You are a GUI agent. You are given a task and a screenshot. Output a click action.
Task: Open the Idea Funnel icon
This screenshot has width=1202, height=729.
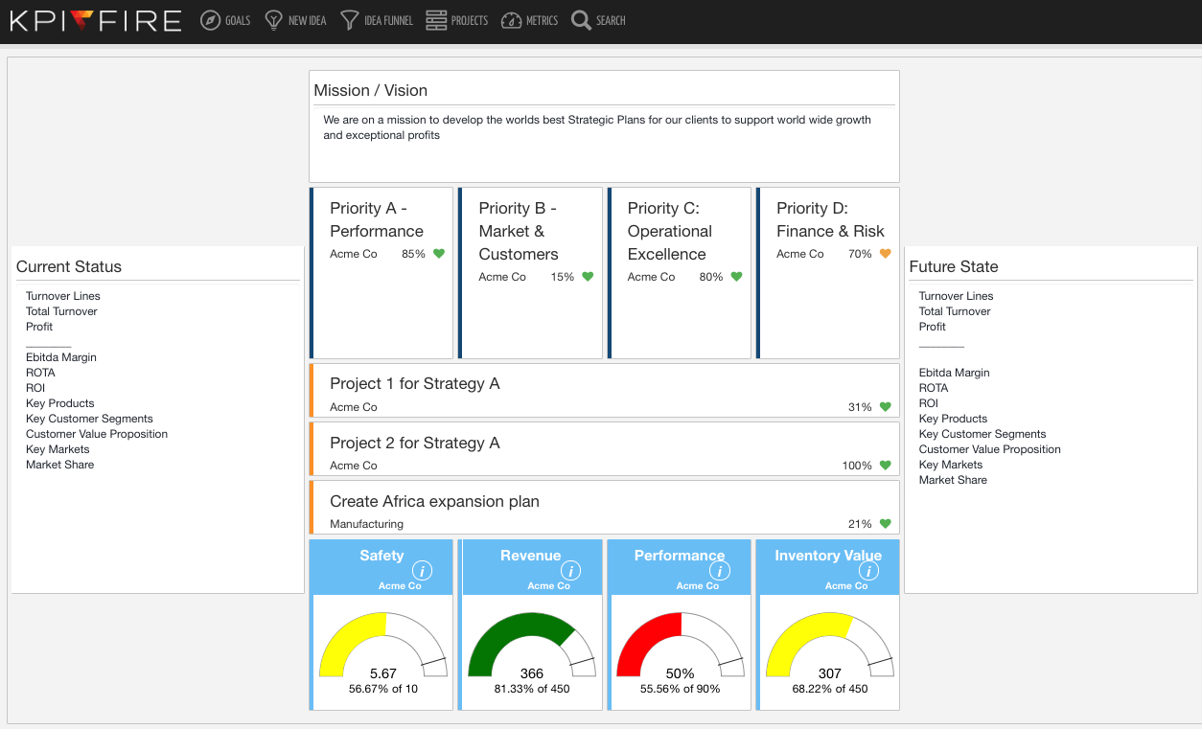tap(350, 20)
